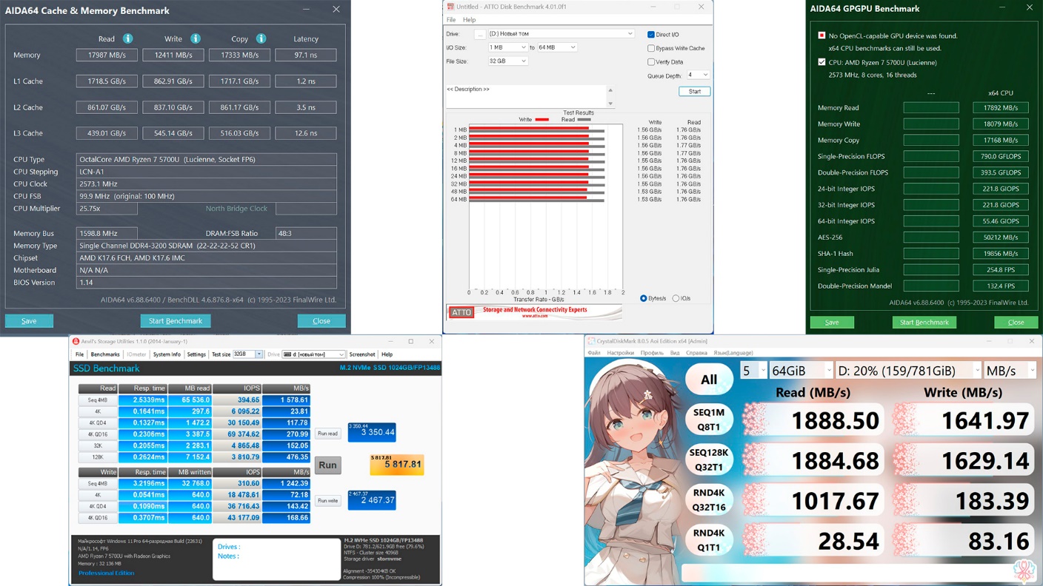Screen dimensions: 1043x586
Task: Click Start Benchmark in AIDA64 Cache & Memory window
Action: [x=176, y=321]
